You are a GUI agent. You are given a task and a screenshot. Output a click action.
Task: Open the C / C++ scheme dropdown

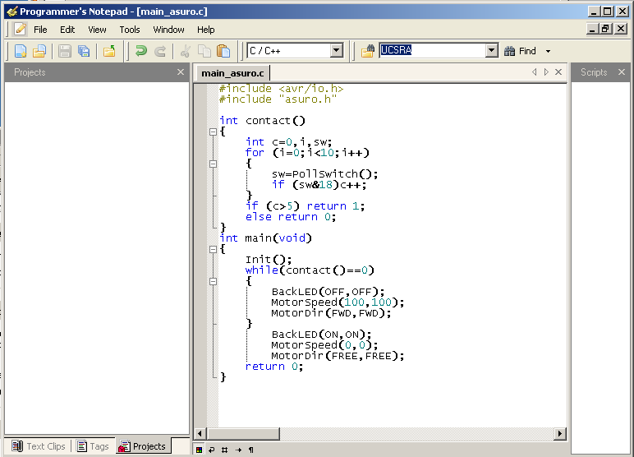[x=337, y=51]
